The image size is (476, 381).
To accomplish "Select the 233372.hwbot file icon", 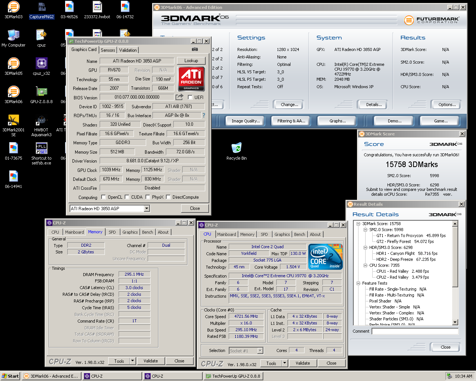I will 97,10.
